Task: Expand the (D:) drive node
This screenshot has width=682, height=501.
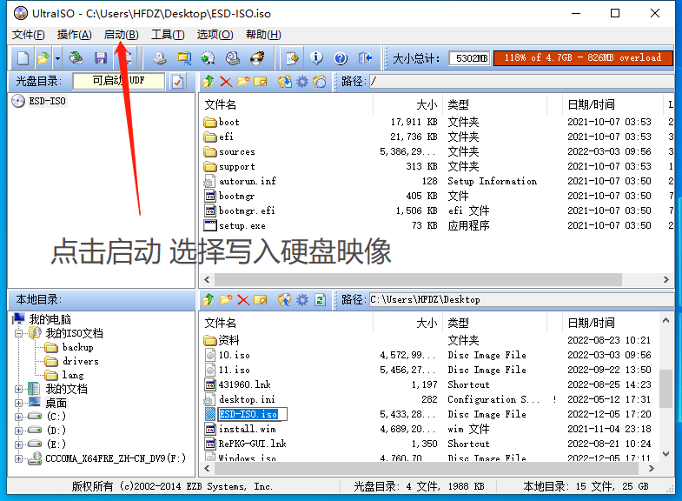Action: coord(18,431)
